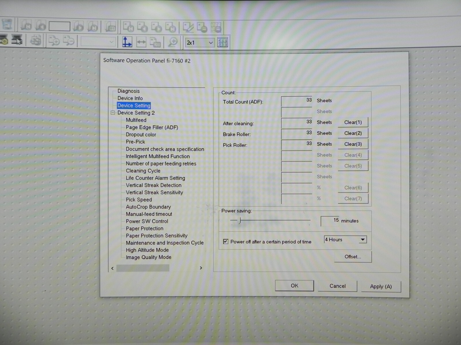Click the remove from grid icon
The width and height of the screenshot is (461, 345).
click(216, 27)
